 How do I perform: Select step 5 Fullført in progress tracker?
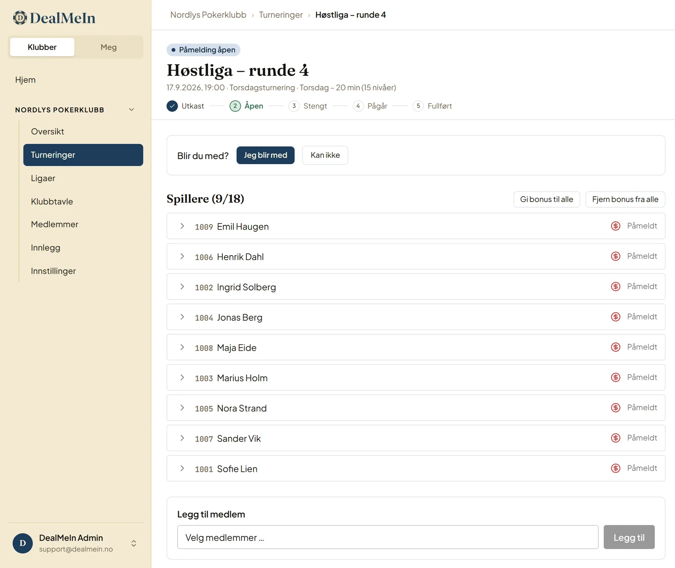point(432,106)
